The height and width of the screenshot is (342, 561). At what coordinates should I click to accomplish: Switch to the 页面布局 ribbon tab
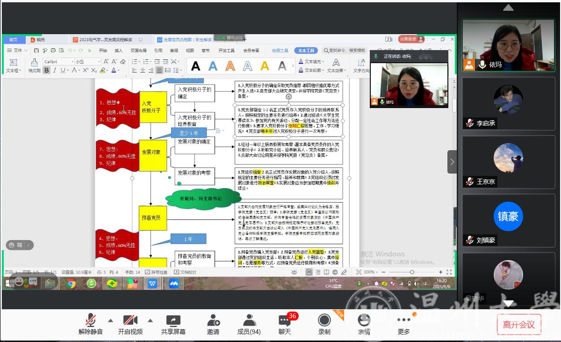[x=138, y=51]
